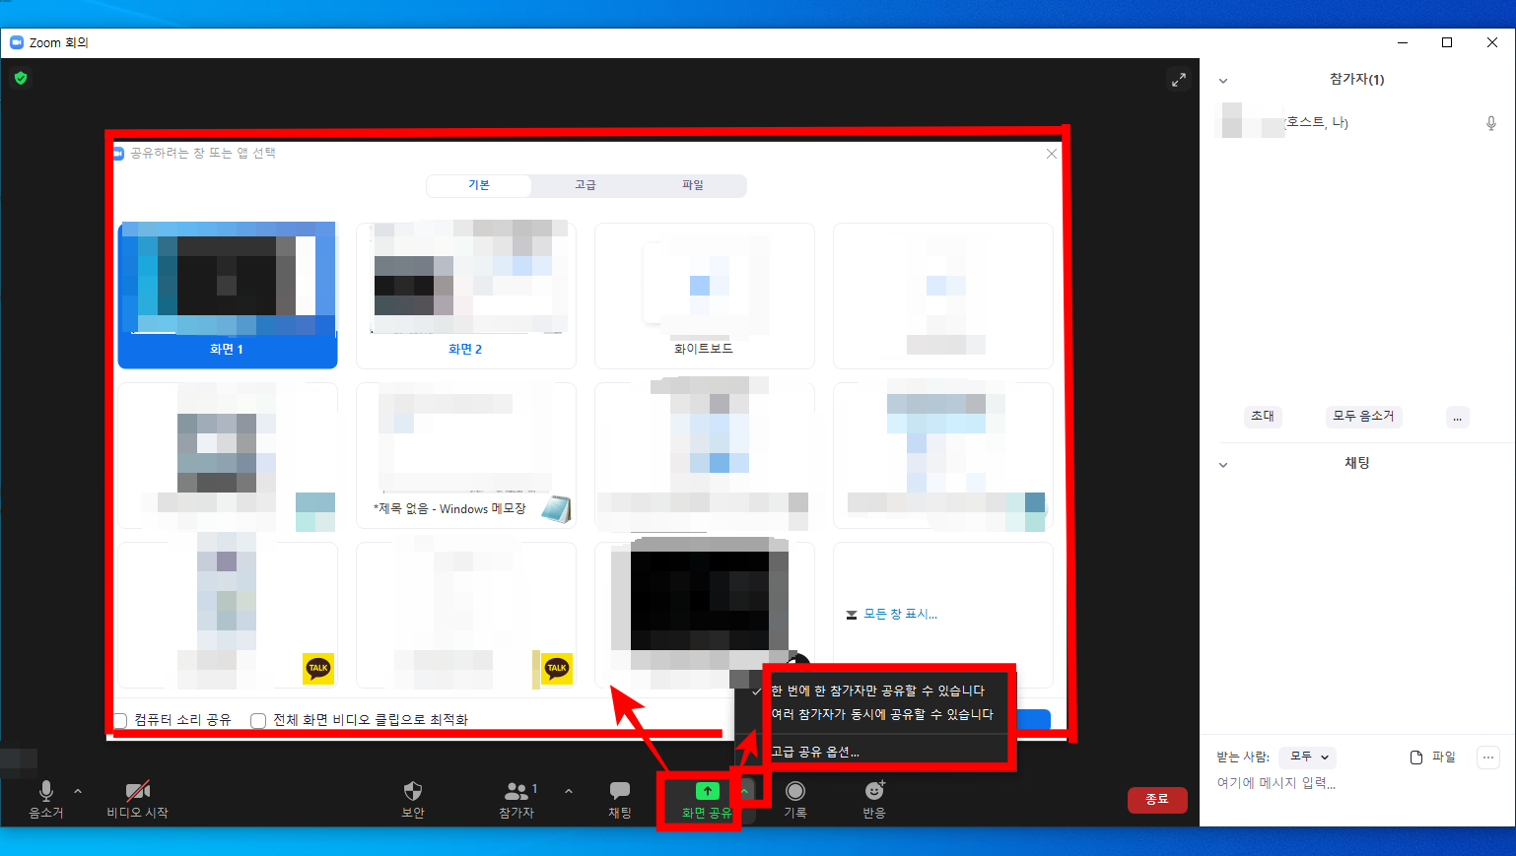Click the Zoom app icon in title bar

pyautogui.click(x=17, y=42)
